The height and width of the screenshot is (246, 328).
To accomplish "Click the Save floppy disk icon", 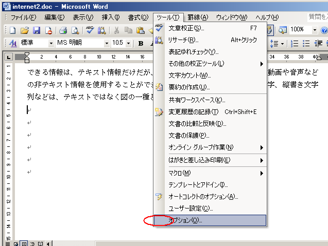I will pos(37,30).
